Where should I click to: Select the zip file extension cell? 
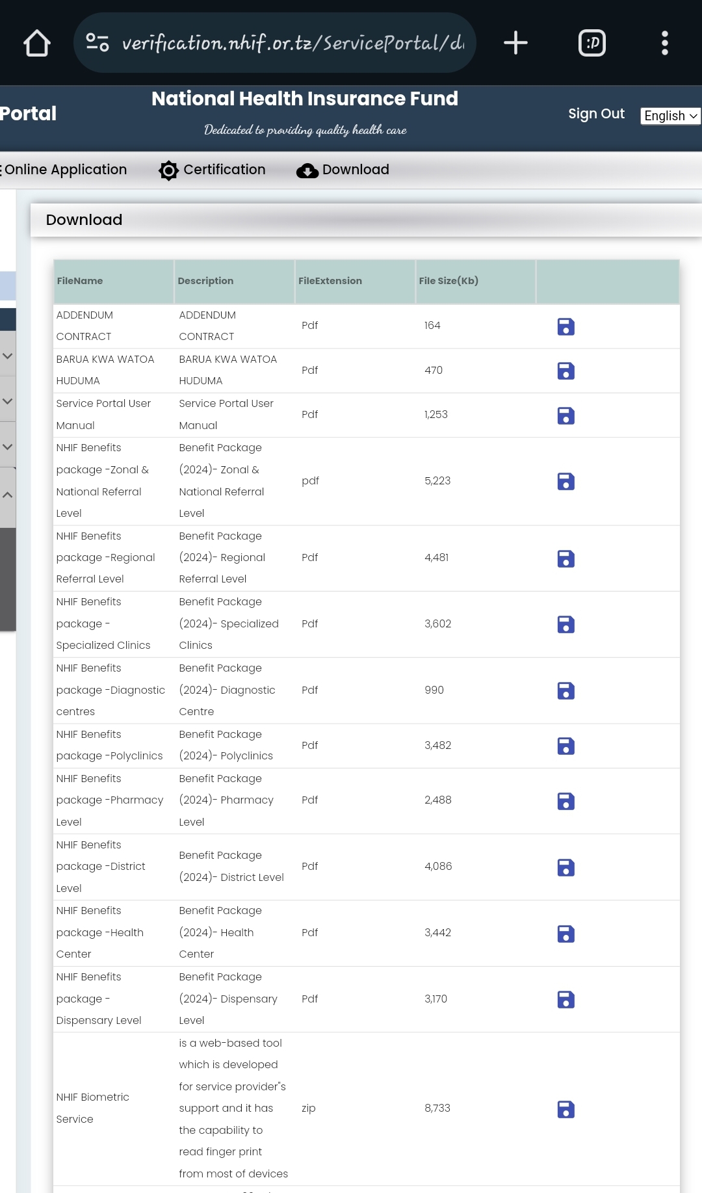click(309, 1108)
